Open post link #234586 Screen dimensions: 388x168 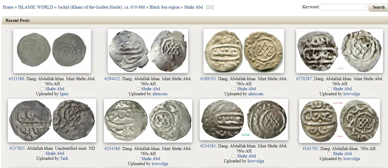tap(112, 149)
